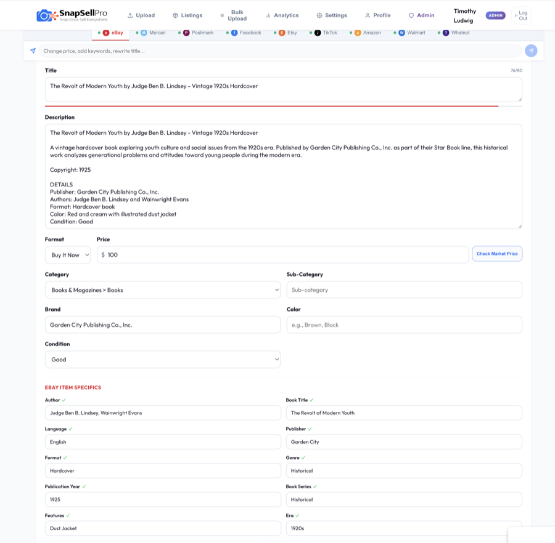
Task: Click the SnapSellPro camera logo
Action: click(44, 15)
